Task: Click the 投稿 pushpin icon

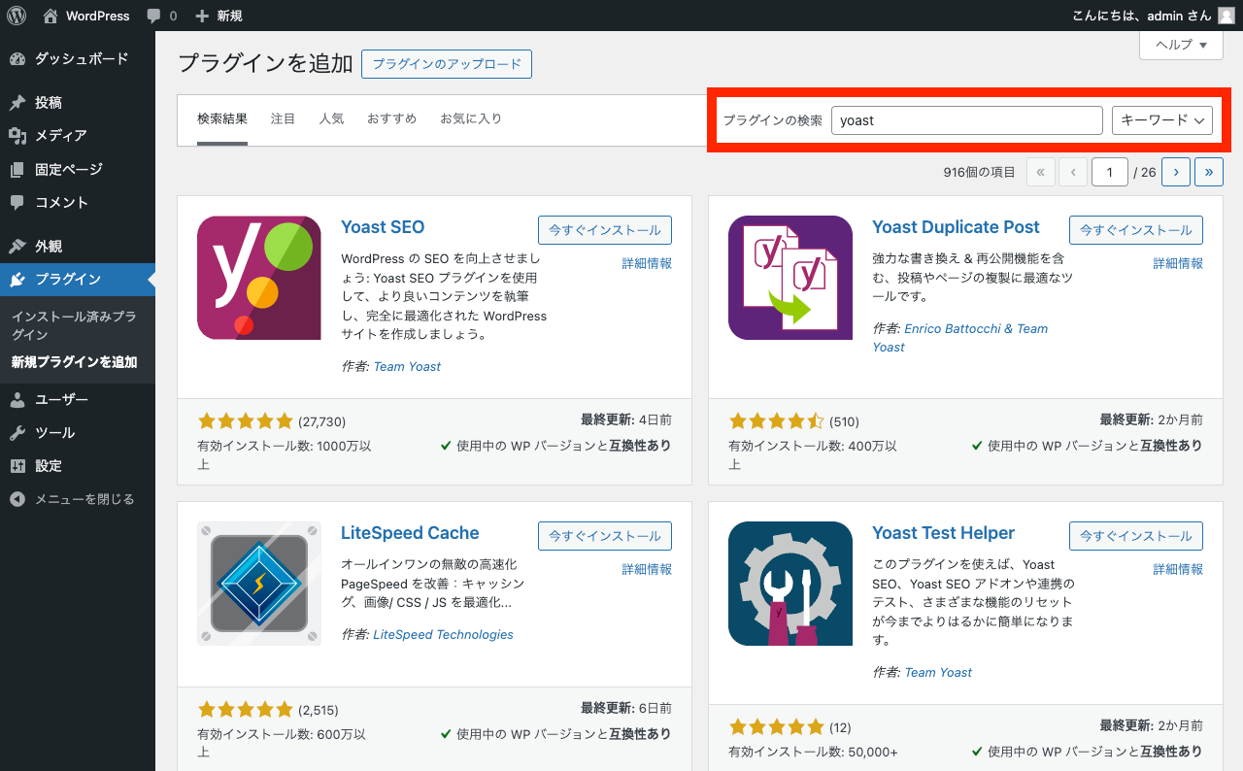Action: tap(17, 103)
